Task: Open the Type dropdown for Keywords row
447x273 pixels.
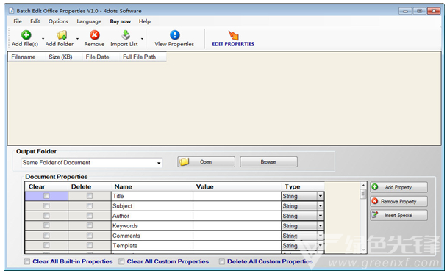Action: click(x=321, y=226)
